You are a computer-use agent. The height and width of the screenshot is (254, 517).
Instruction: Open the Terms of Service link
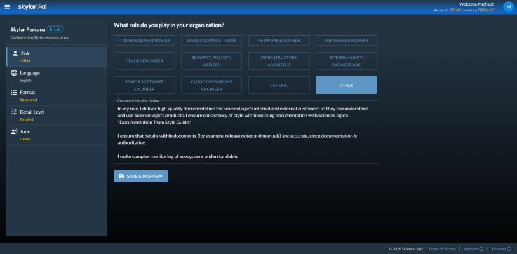pos(442,249)
